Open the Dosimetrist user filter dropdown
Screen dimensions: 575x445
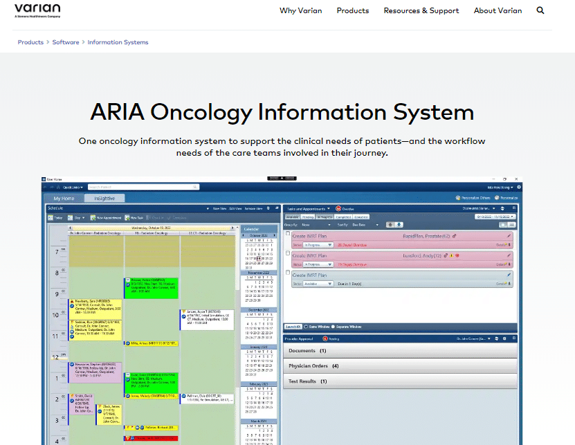(x=480, y=208)
